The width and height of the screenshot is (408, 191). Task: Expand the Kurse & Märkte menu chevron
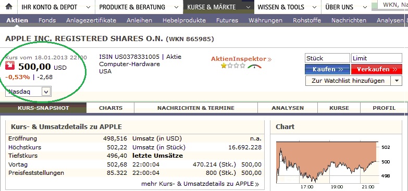point(248,7)
